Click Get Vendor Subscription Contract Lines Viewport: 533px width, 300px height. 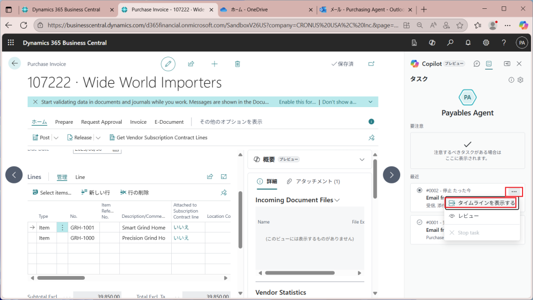158,137
